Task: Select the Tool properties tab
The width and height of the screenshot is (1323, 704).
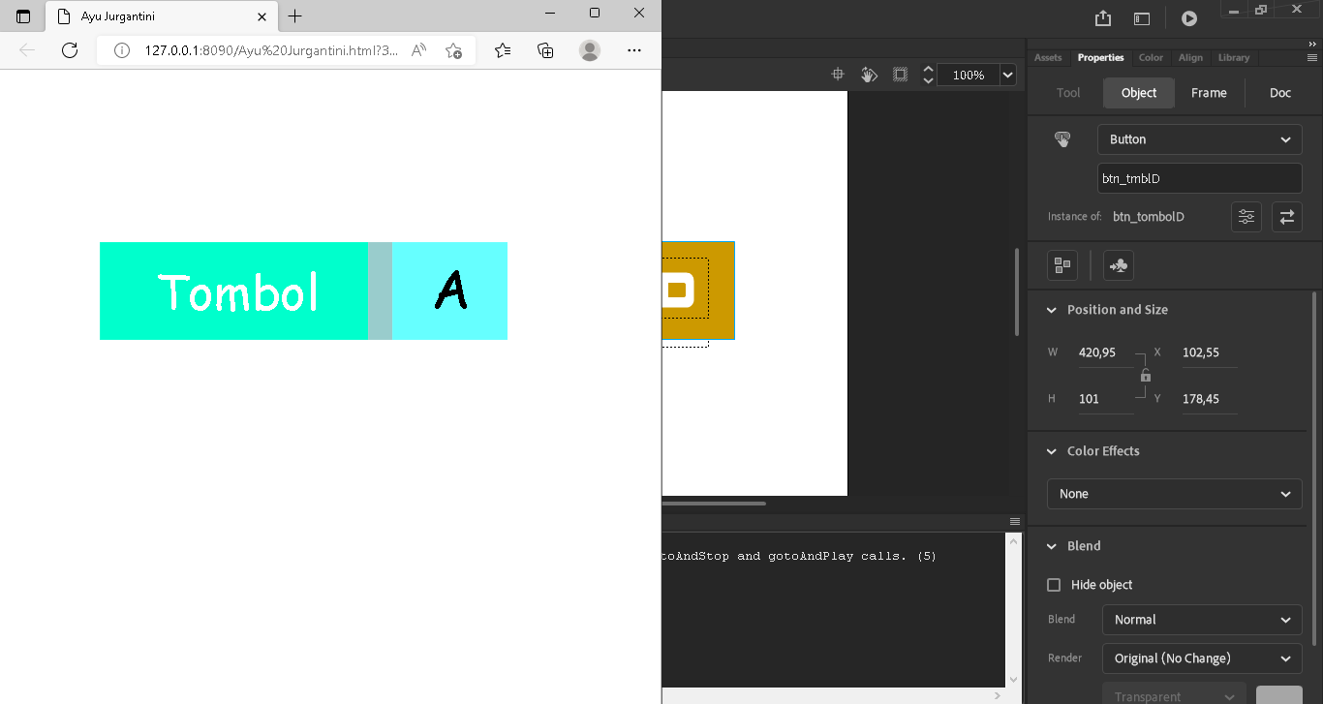Action: point(1068,93)
